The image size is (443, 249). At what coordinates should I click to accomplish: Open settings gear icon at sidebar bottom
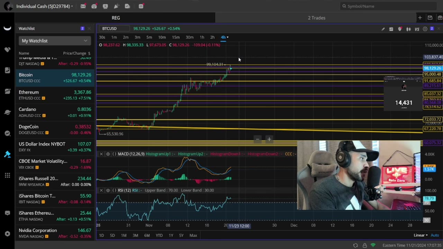[x=7, y=233]
